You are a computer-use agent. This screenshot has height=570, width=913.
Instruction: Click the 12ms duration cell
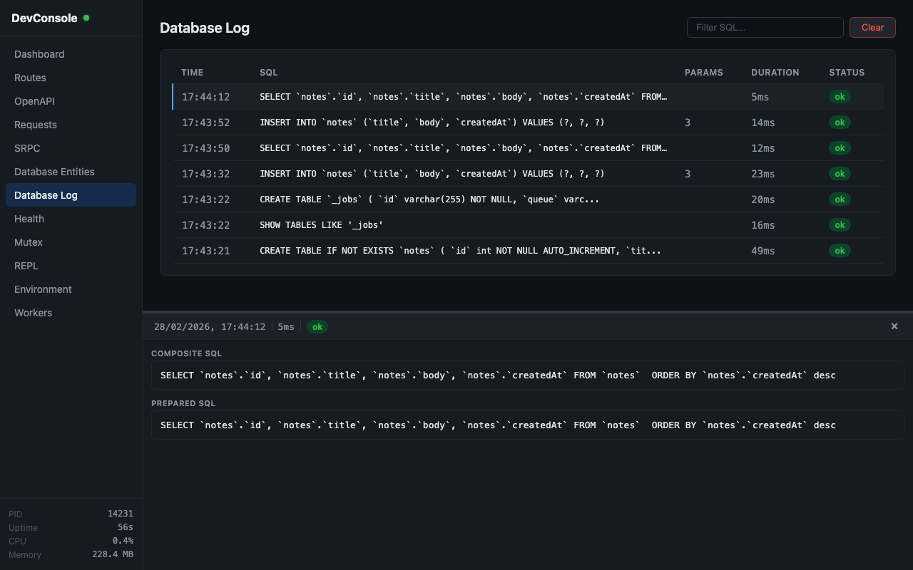click(x=763, y=148)
